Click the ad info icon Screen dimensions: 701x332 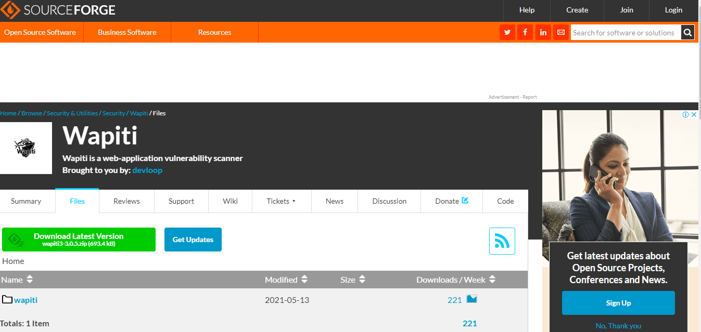tap(686, 115)
